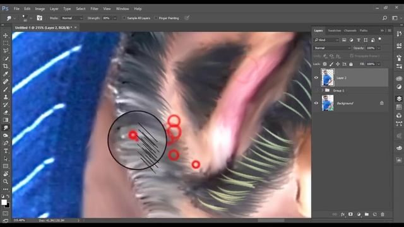Click the Lock all padlock icon
This screenshot has width=404, height=227.
(x=351, y=64)
